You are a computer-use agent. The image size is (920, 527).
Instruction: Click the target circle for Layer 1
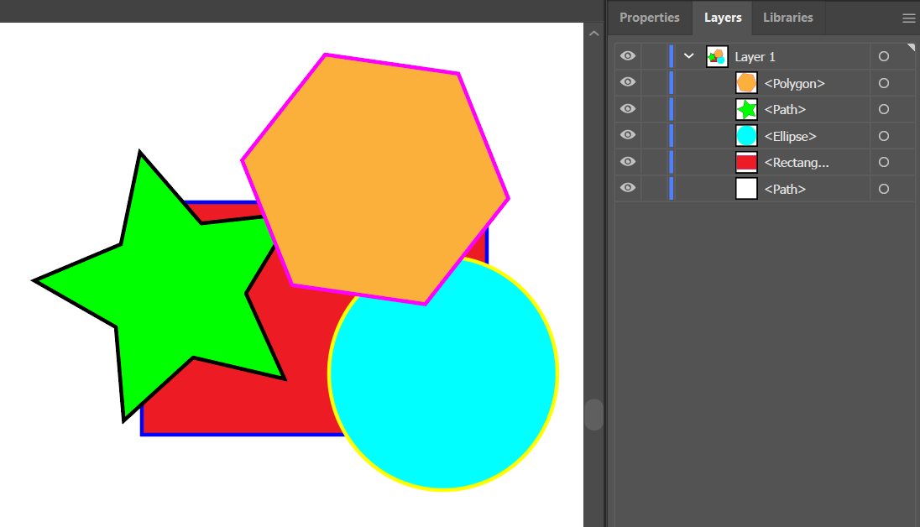[883, 56]
